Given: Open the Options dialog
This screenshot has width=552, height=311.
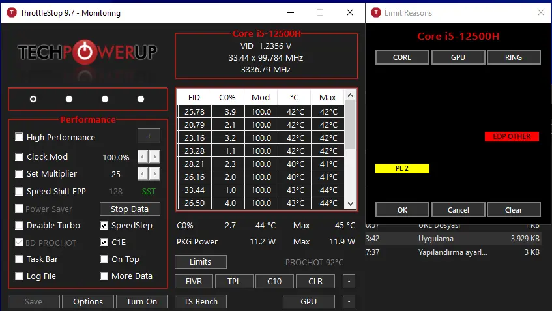Looking at the screenshot, I should [x=88, y=301].
